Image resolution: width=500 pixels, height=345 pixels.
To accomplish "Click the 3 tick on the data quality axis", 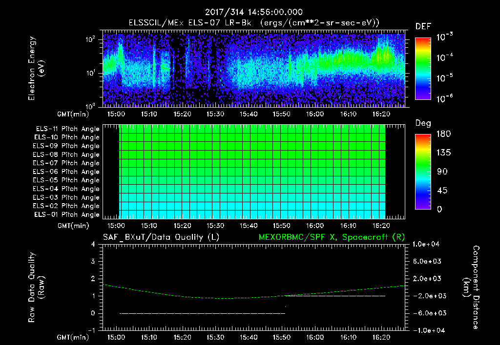I will (93, 262).
